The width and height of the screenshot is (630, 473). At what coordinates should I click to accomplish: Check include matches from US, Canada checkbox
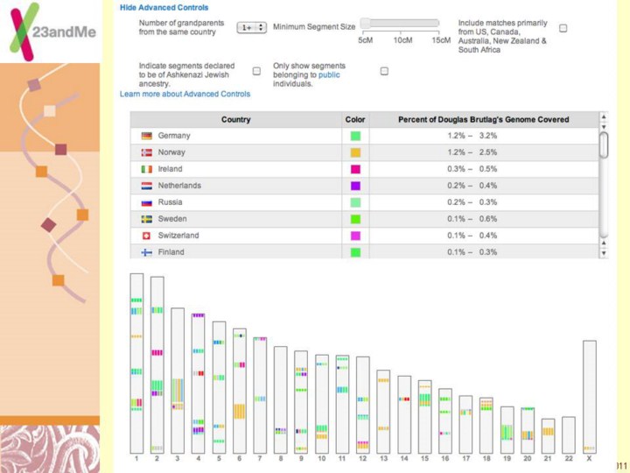563,28
